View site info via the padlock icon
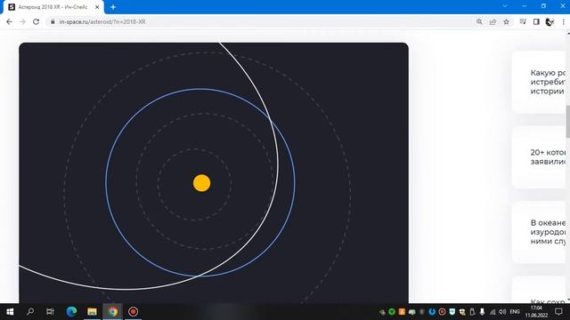Image resolution: width=570 pixels, height=320 pixels. [x=53, y=21]
